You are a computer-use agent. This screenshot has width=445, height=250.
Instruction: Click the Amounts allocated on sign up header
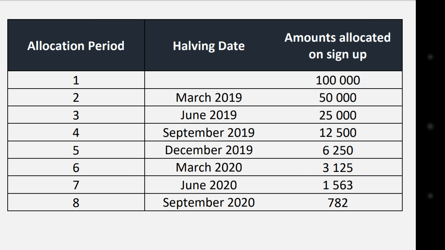click(x=338, y=46)
